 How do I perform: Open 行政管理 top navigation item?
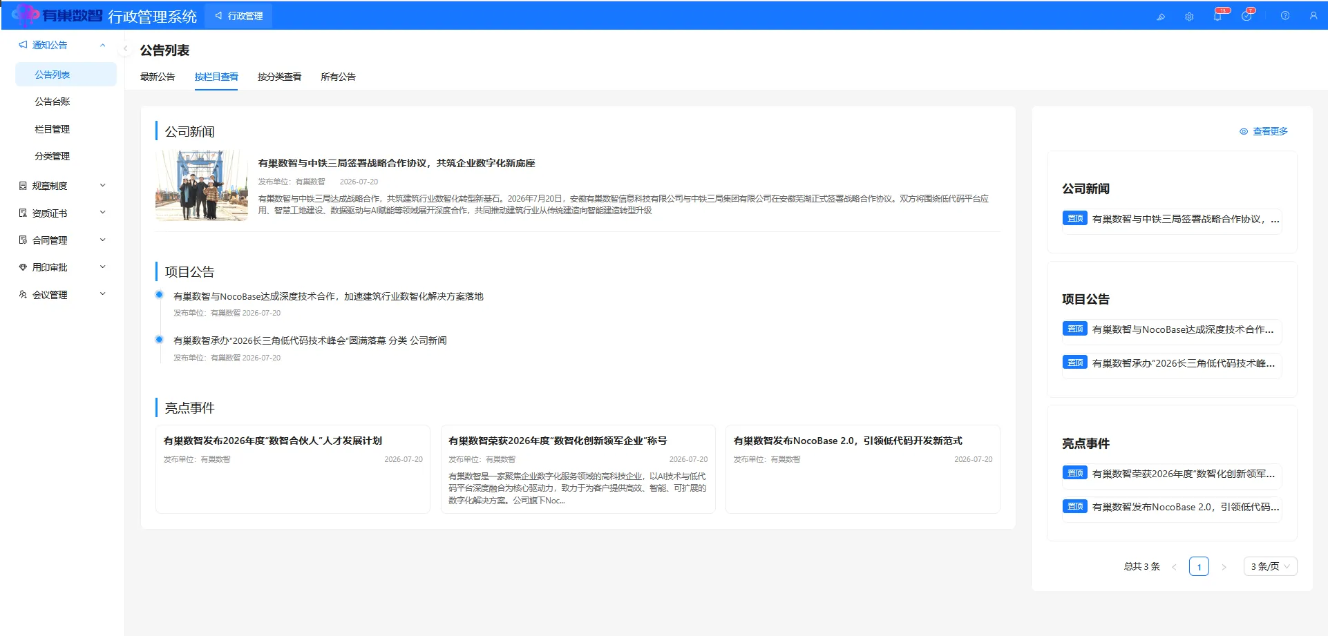(x=238, y=16)
